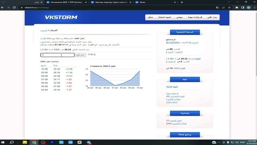Open Windows taskbar search
257x145 pixels.
[x=12, y=142]
